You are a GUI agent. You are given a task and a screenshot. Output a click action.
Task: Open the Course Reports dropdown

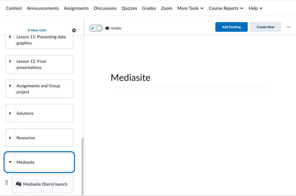[x=226, y=8]
